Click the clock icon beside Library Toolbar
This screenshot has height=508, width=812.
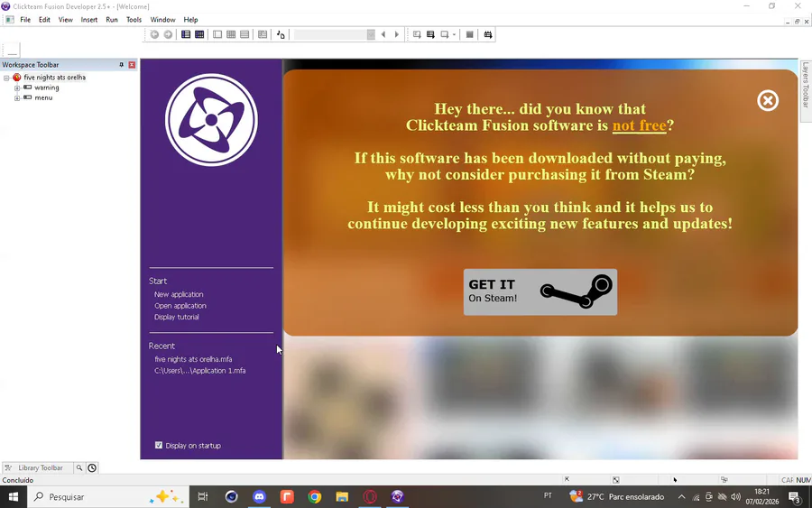(x=92, y=467)
